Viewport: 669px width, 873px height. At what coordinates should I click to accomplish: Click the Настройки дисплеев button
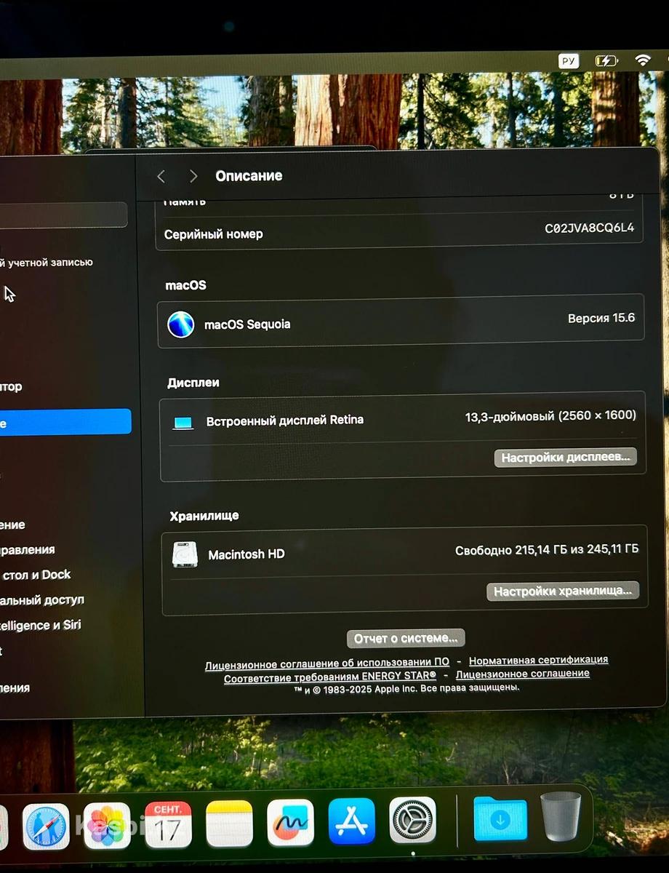pos(565,458)
